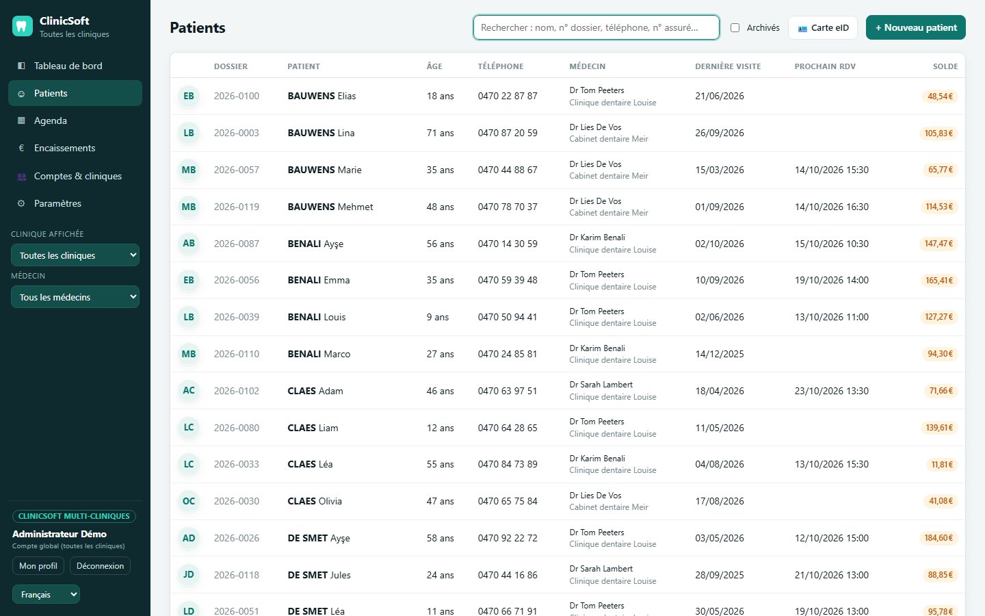This screenshot has width=985, height=616.
Task: Click phone number 0470 59 39 48
Action: [508, 280]
